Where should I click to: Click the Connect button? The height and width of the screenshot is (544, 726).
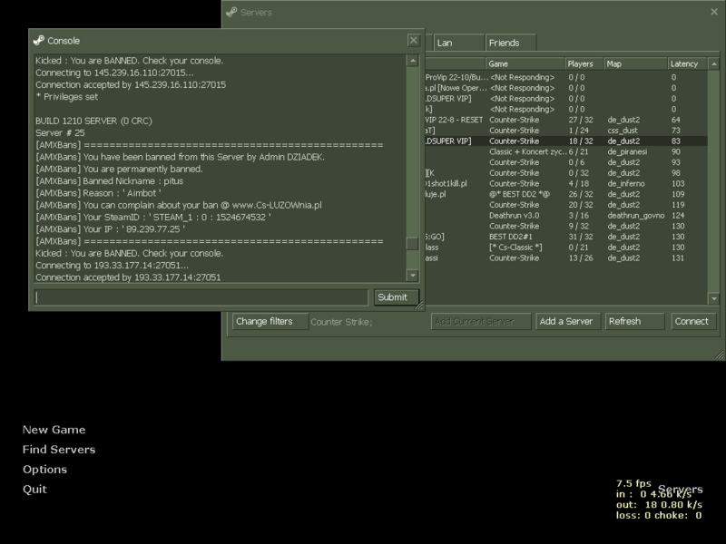tap(692, 321)
